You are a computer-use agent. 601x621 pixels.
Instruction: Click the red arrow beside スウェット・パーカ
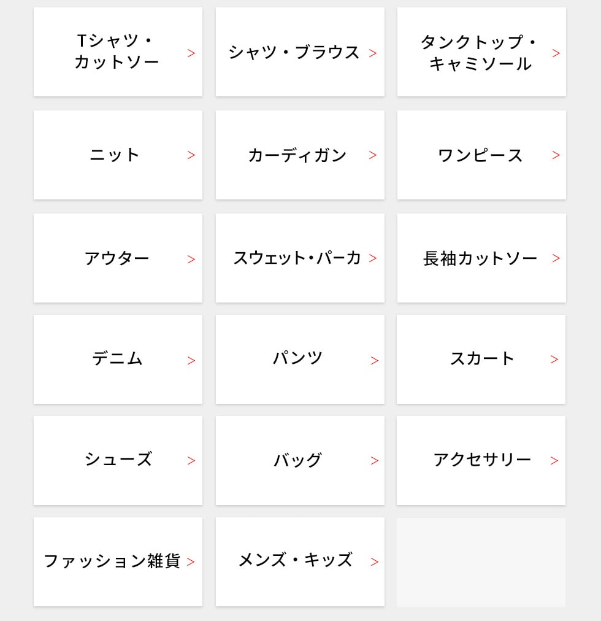tap(373, 258)
